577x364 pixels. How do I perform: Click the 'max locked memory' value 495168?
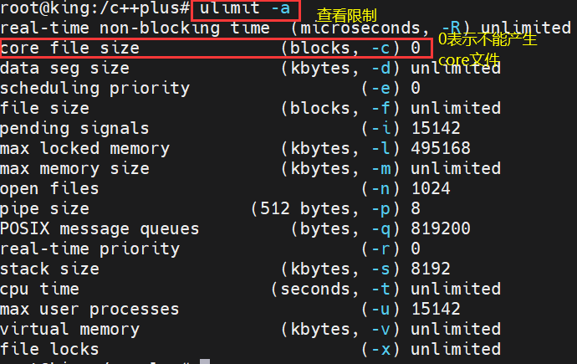tap(441, 149)
